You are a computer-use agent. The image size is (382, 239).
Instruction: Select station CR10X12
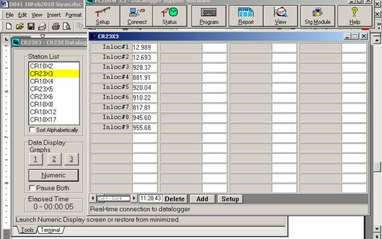[x=54, y=112]
